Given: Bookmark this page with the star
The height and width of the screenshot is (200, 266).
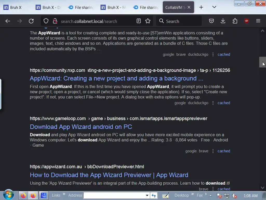Looking at the screenshot, I should coord(148,21).
